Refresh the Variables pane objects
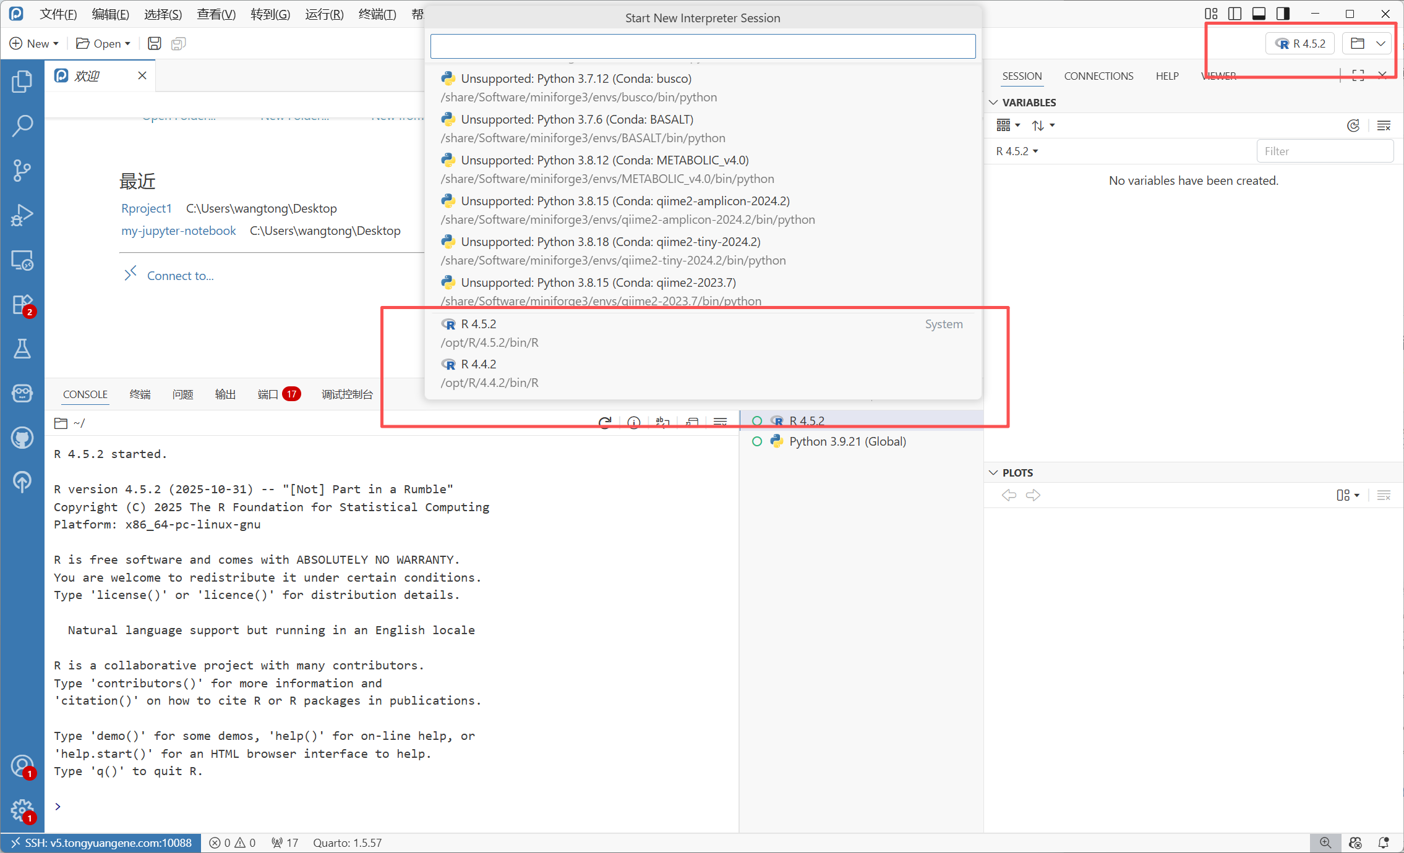Viewport: 1404px width, 853px height. 1353,125
